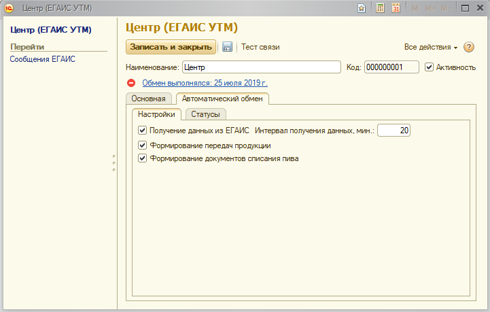Switch to the Основная tab

(148, 99)
